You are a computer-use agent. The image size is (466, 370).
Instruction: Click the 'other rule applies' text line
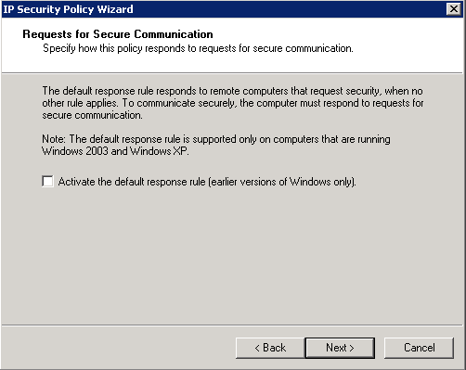[233, 103]
